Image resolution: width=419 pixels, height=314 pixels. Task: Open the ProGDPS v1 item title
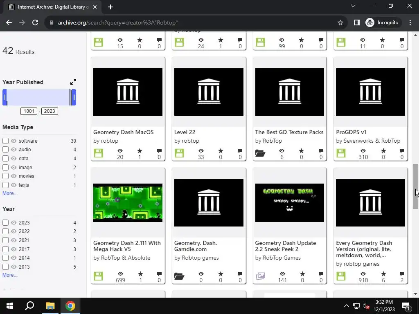[x=351, y=132]
